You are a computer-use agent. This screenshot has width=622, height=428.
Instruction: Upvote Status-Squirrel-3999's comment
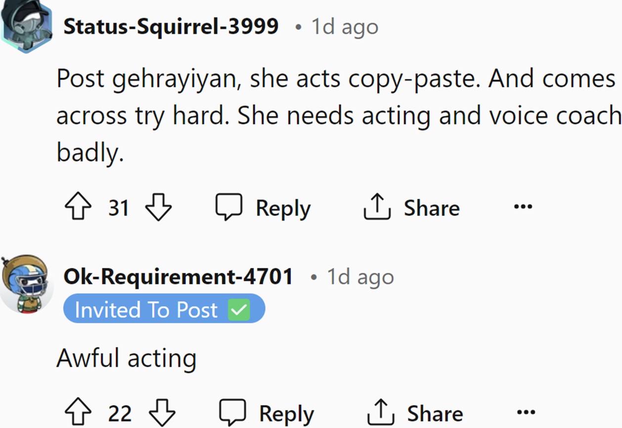(x=78, y=208)
